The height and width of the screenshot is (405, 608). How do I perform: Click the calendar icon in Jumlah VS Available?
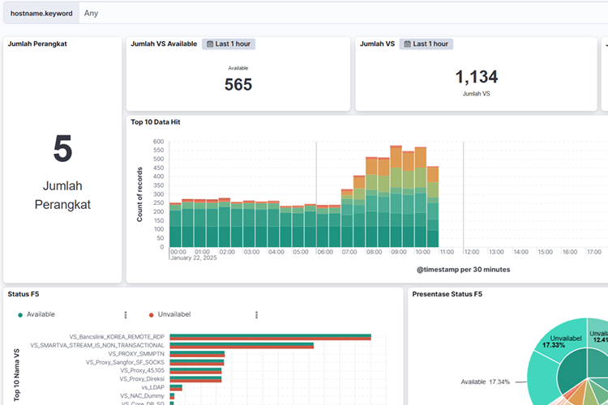click(209, 44)
